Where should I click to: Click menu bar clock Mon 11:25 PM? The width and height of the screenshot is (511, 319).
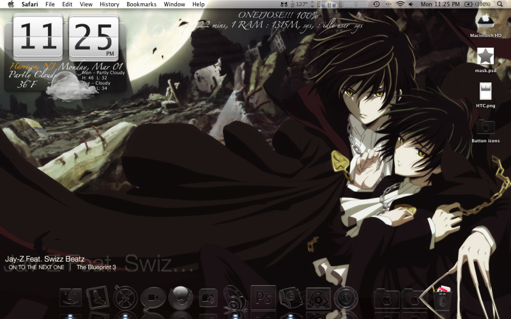[x=440, y=4]
